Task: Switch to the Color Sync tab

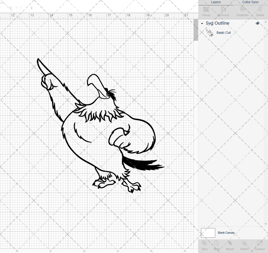Action: pyautogui.click(x=250, y=2)
